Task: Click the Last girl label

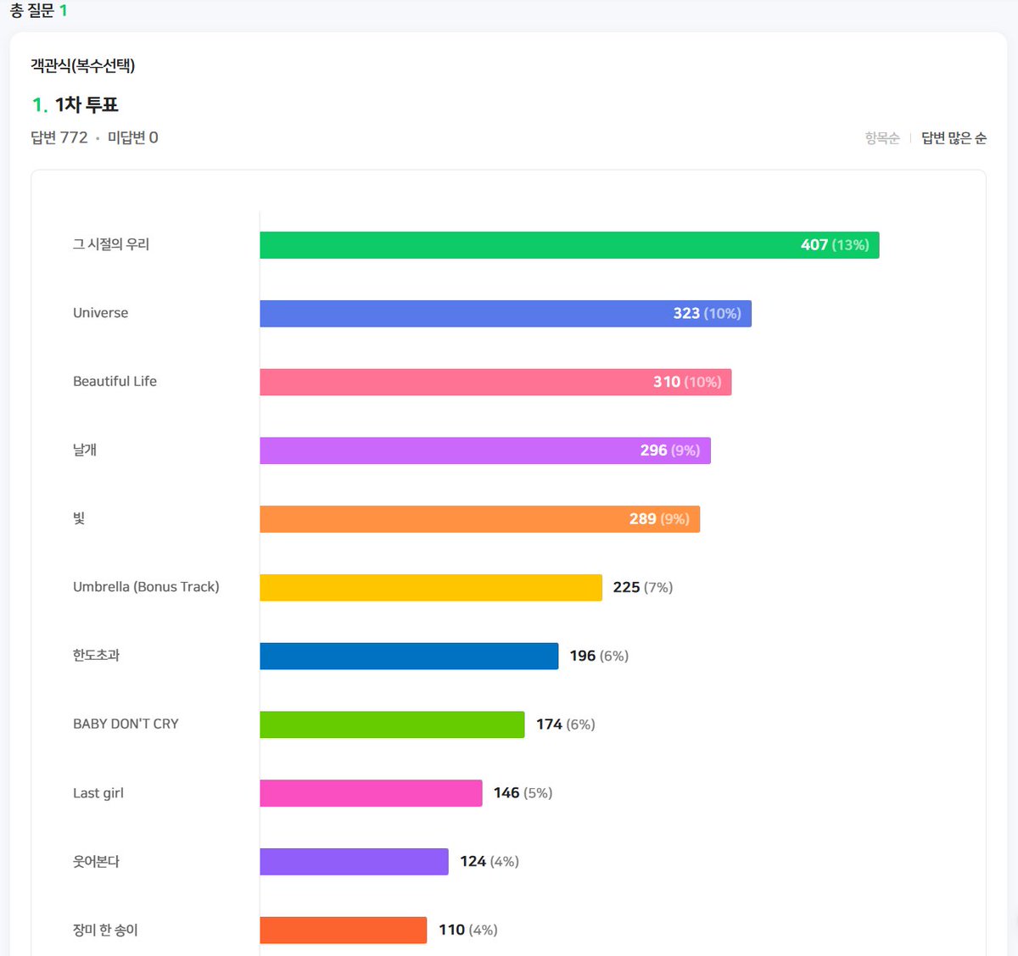Action: pos(98,793)
